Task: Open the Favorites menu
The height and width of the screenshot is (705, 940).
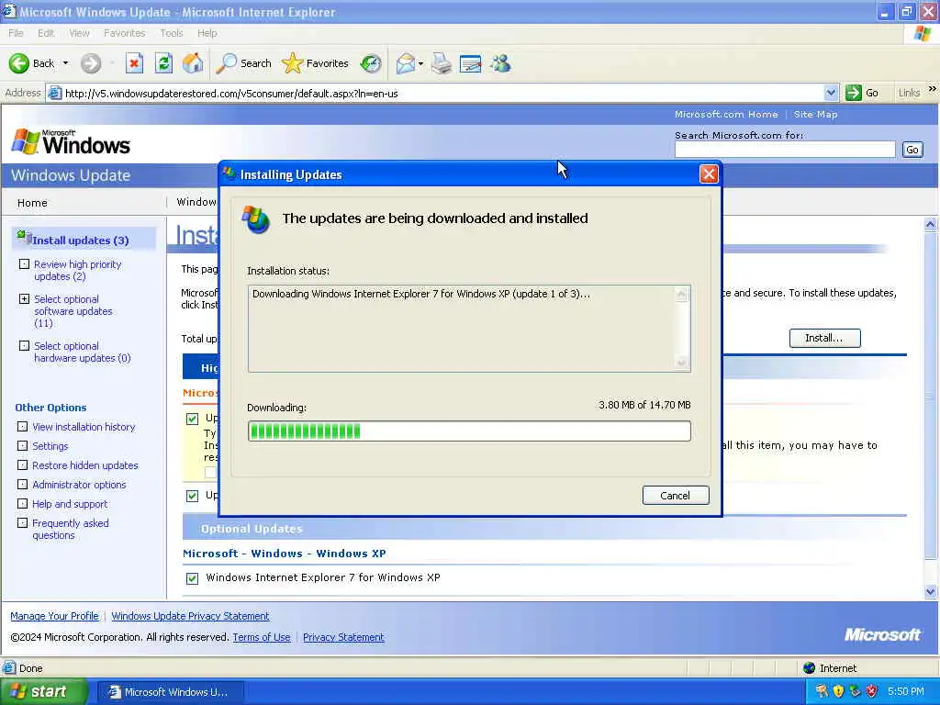Action: (x=124, y=33)
